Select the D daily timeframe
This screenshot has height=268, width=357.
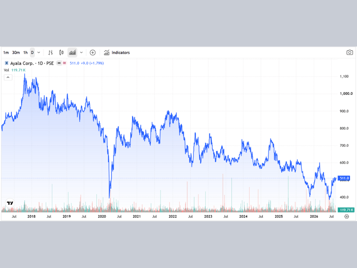[32, 53]
